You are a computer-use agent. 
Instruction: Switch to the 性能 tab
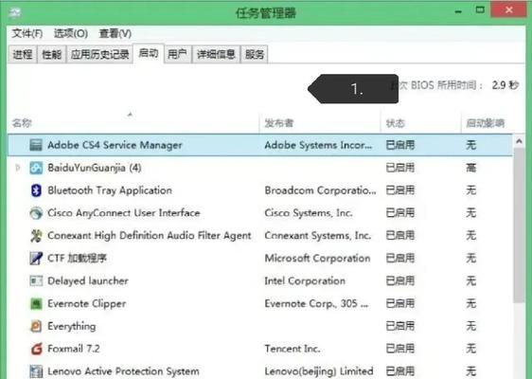tap(51, 54)
